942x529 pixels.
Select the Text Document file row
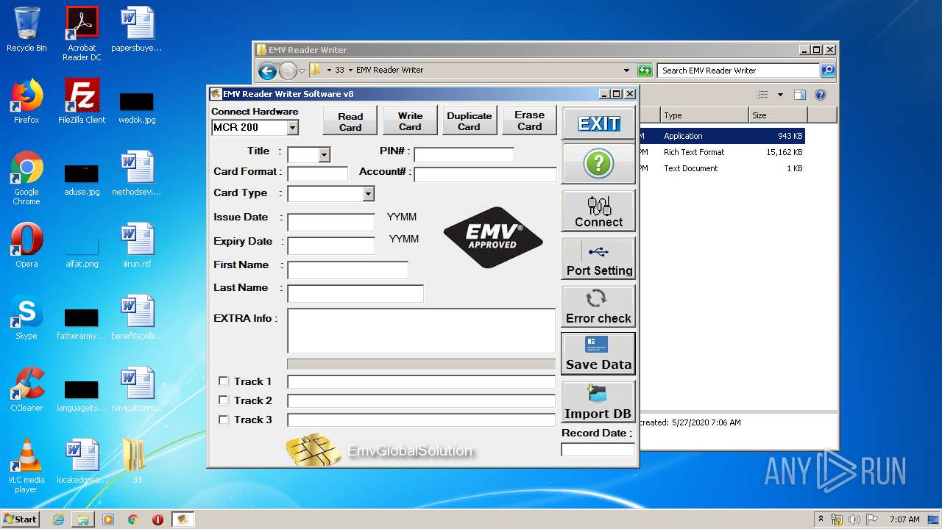click(721, 168)
